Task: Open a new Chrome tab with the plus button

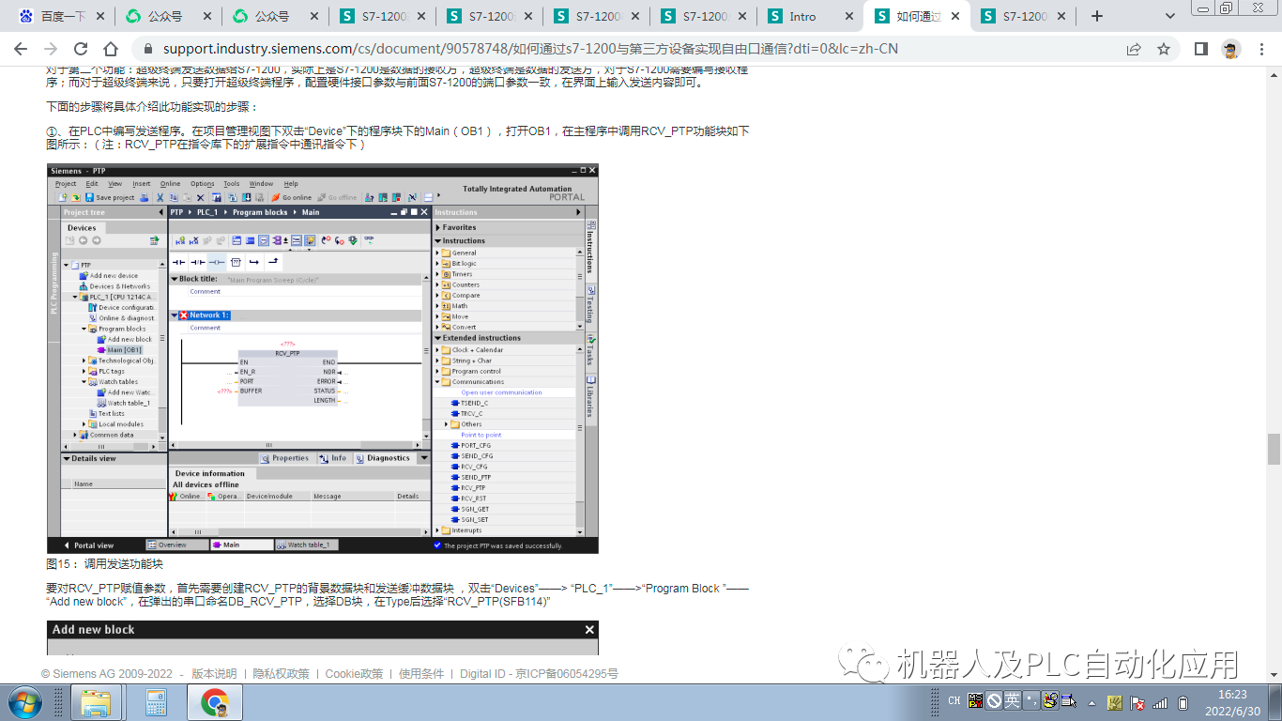Action: click(1097, 16)
